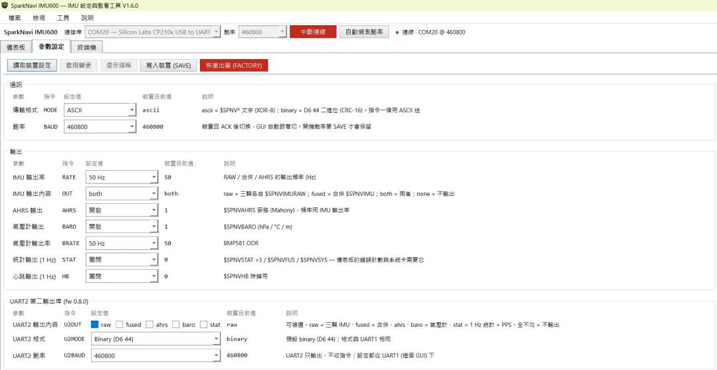Open the IMU 輸出內容 OUT dropdown
The width and height of the screenshot is (717, 370).
(122, 193)
